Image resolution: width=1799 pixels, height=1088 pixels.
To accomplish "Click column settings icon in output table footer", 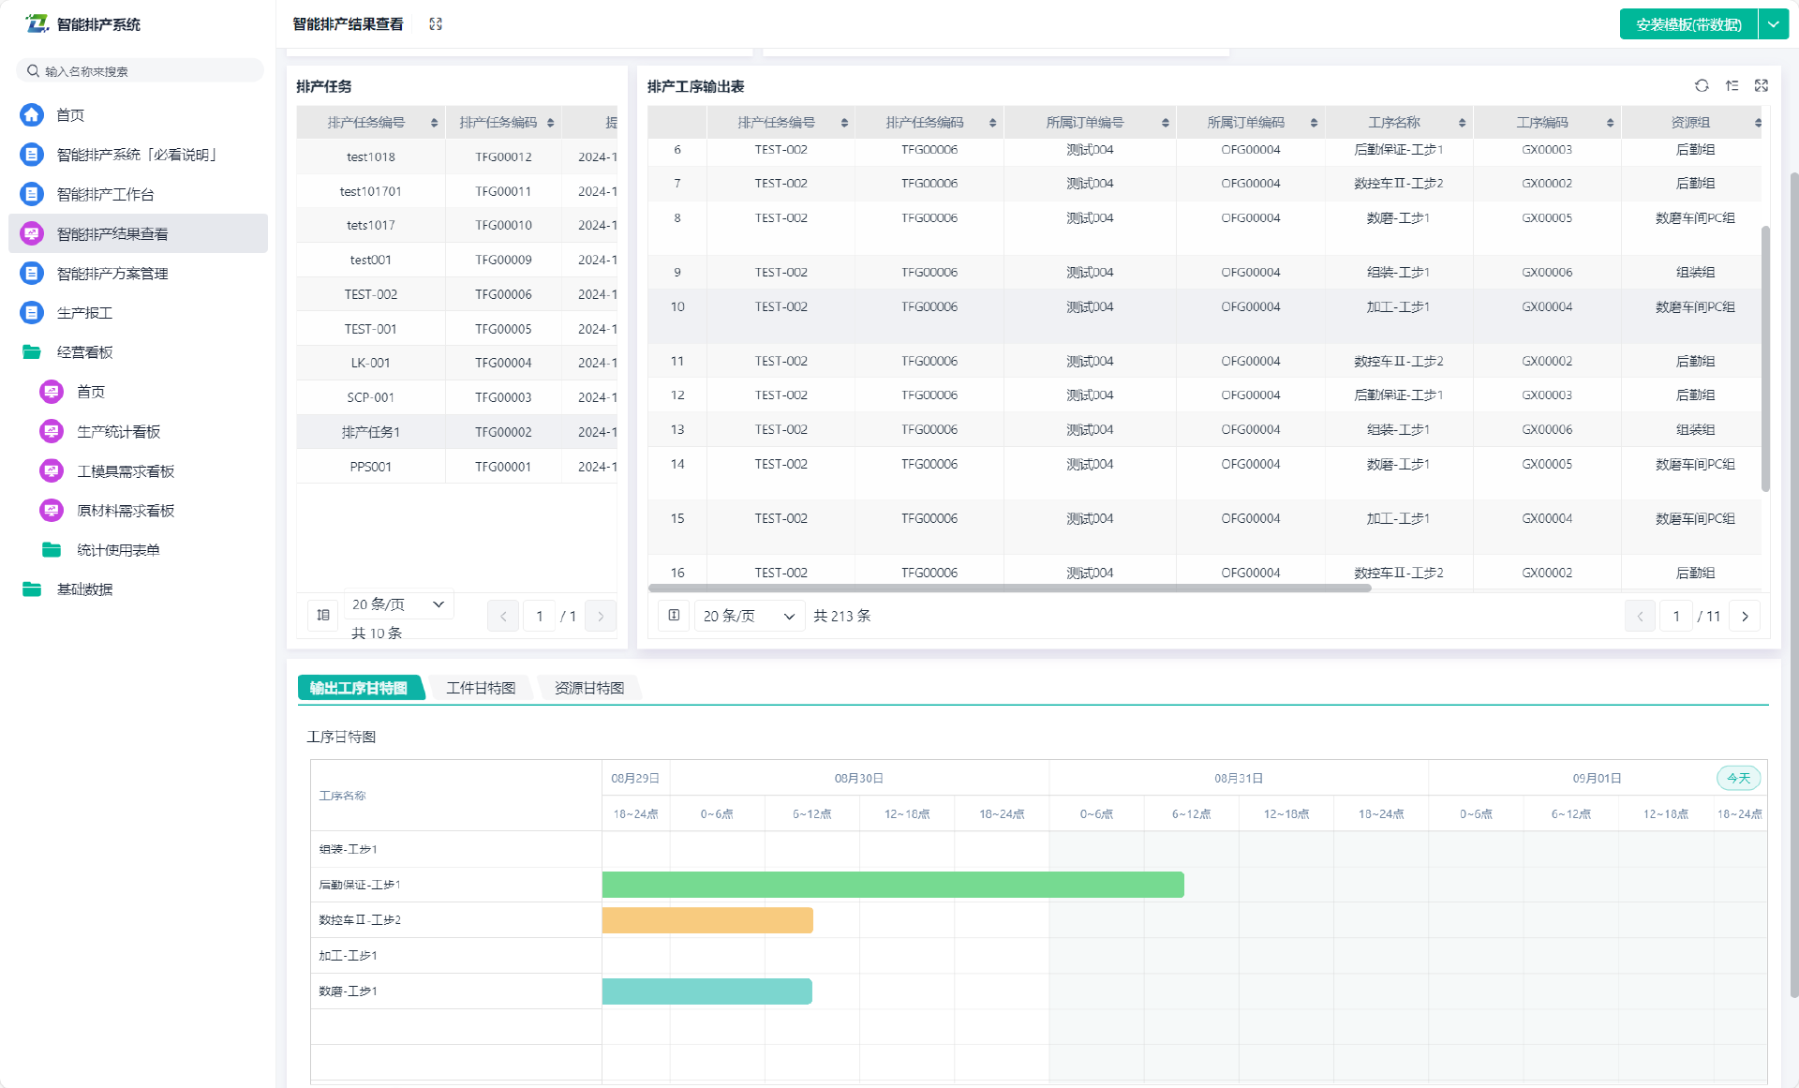I will (674, 616).
